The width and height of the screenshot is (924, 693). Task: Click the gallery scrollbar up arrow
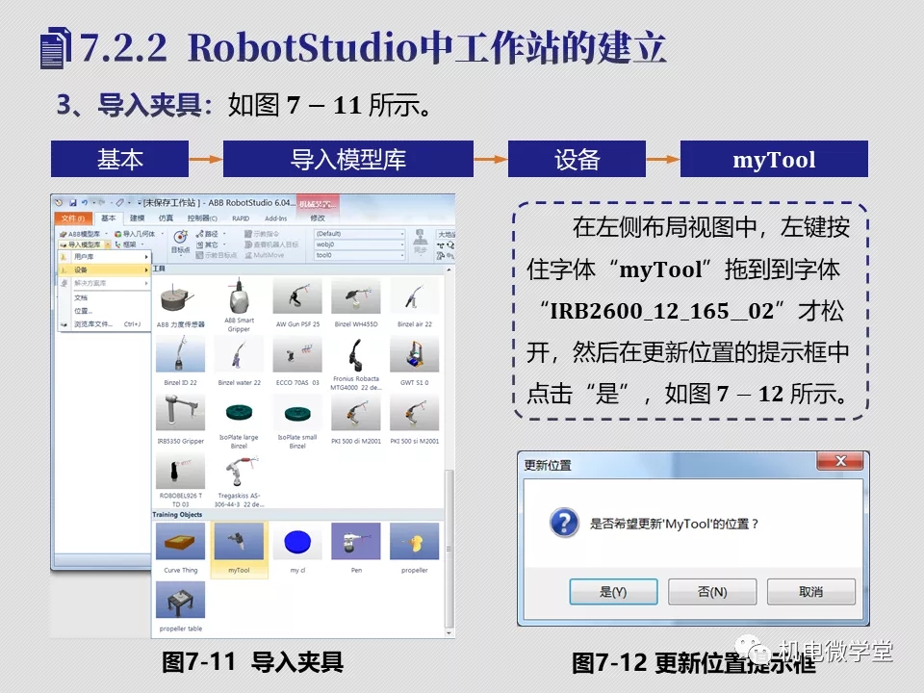(449, 269)
